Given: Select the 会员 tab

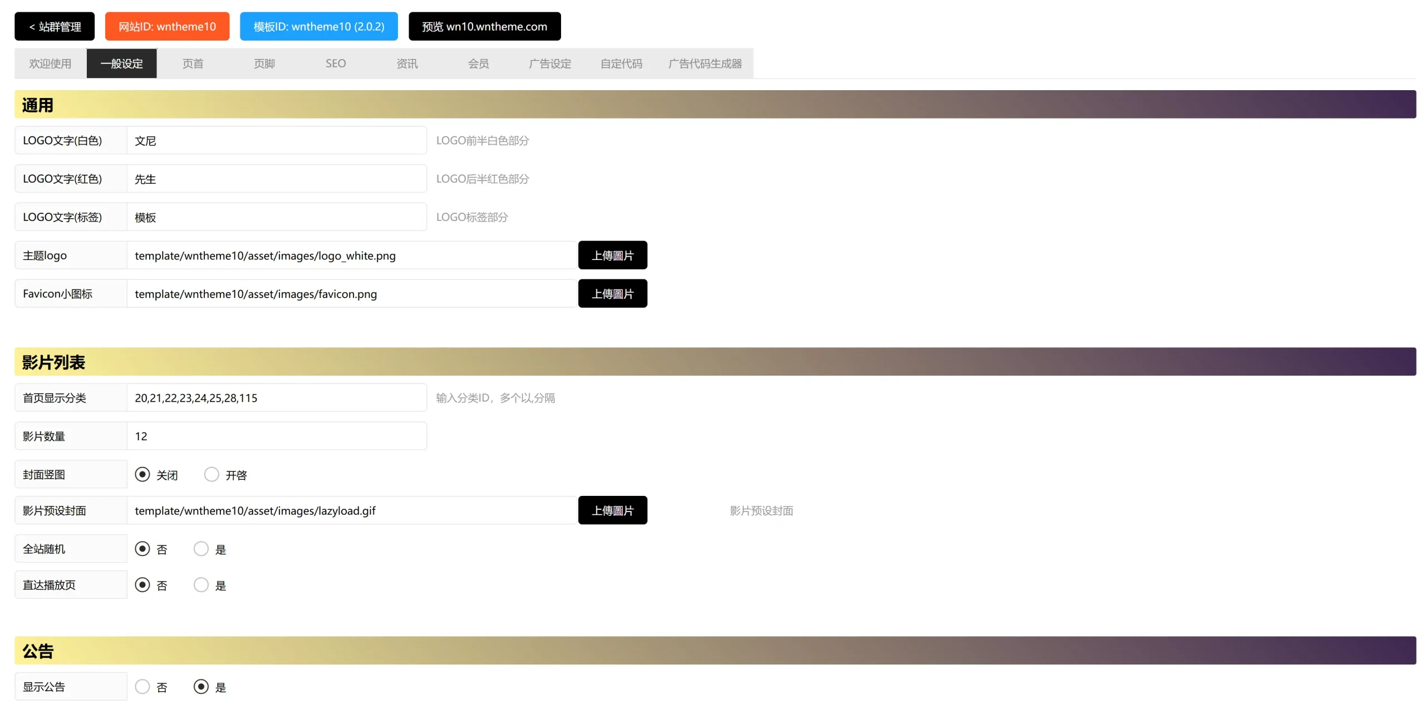Looking at the screenshot, I should pos(478,63).
